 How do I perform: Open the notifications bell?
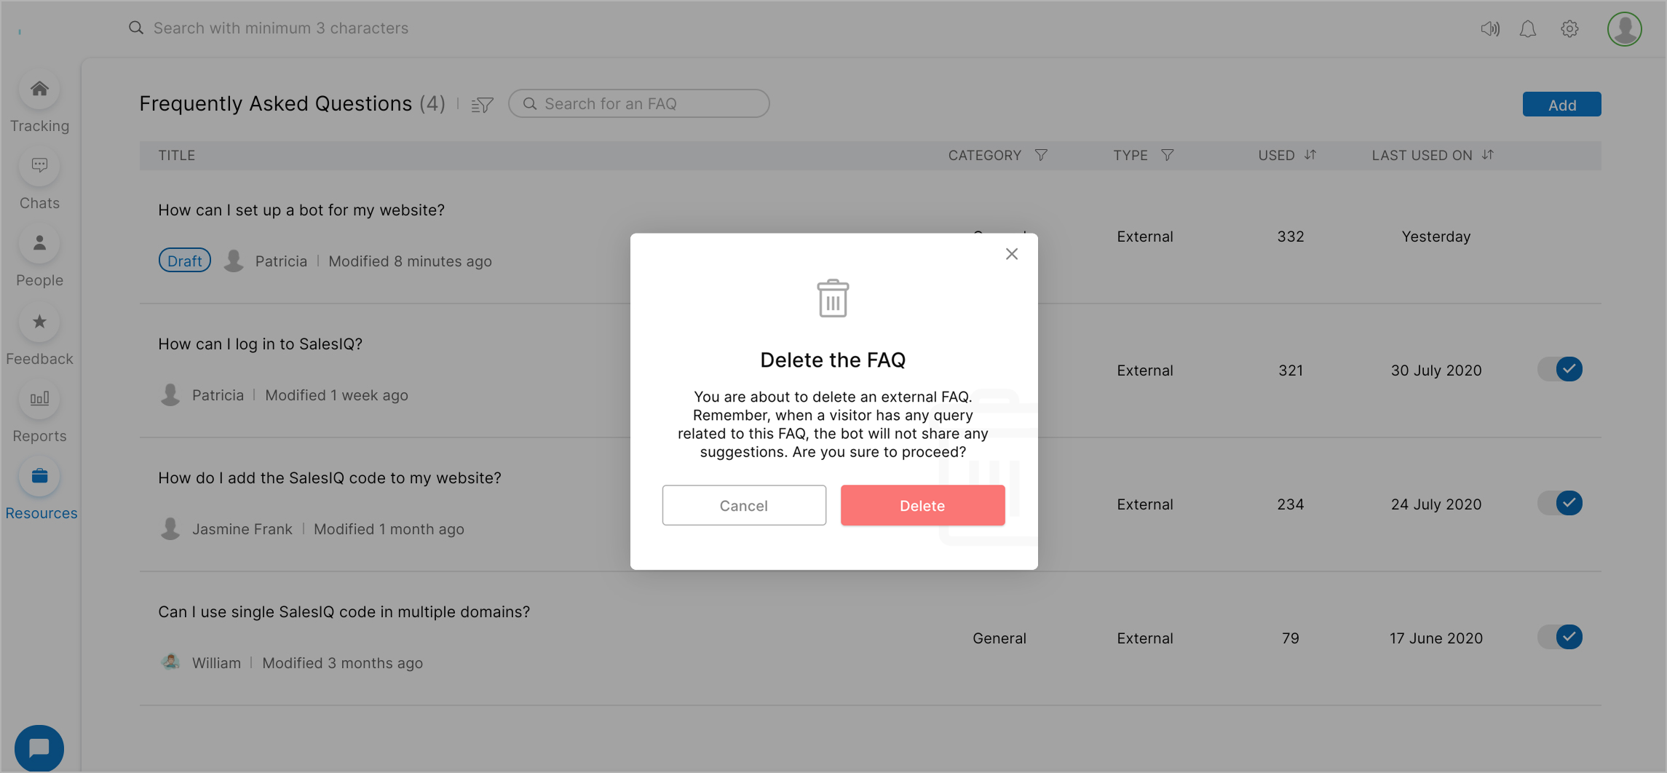pos(1528,28)
